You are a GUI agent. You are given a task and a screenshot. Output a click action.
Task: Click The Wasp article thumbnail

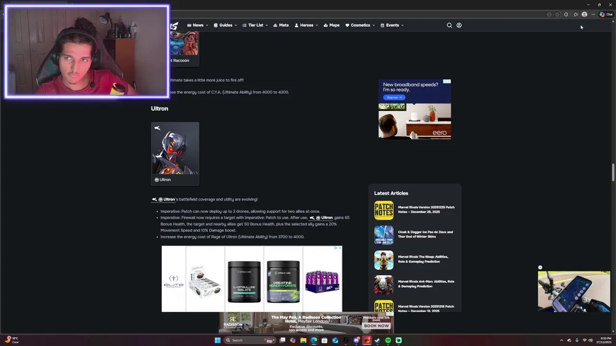[384, 260]
